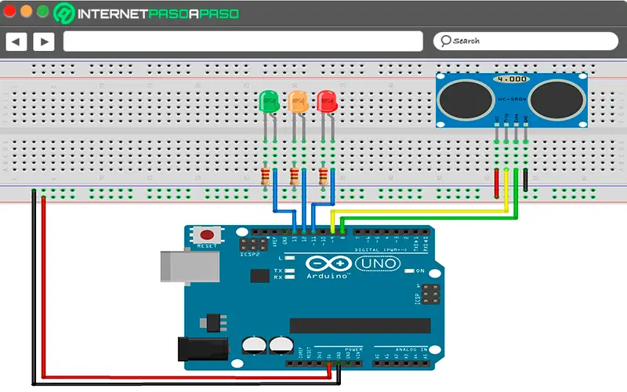This screenshot has width=627, height=392.
Task: Click the Arduino infinity logo
Action: click(x=328, y=263)
